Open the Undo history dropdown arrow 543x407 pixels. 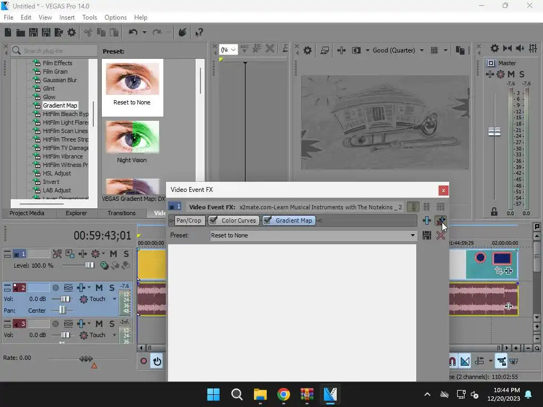coord(144,32)
